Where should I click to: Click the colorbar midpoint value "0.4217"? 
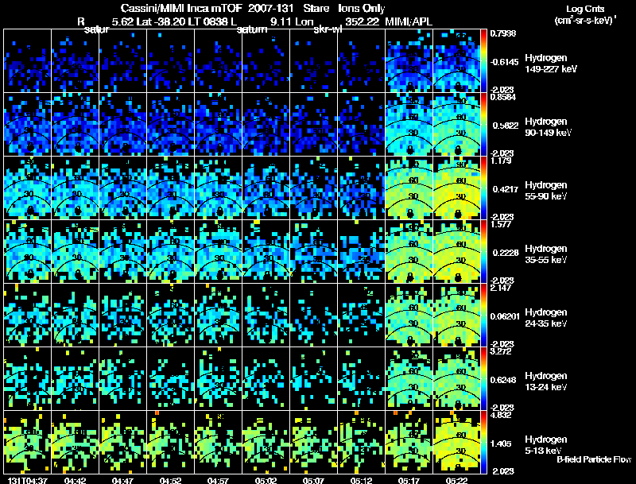(x=504, y=189)
